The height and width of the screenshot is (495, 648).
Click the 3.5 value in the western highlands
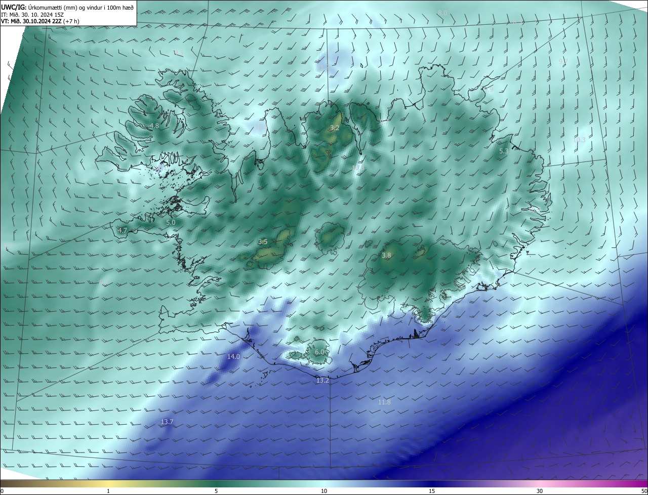click(263, 242)
